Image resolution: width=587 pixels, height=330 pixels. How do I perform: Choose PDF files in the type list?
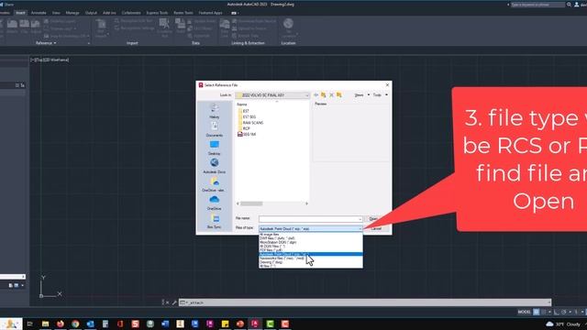point(311,250)
